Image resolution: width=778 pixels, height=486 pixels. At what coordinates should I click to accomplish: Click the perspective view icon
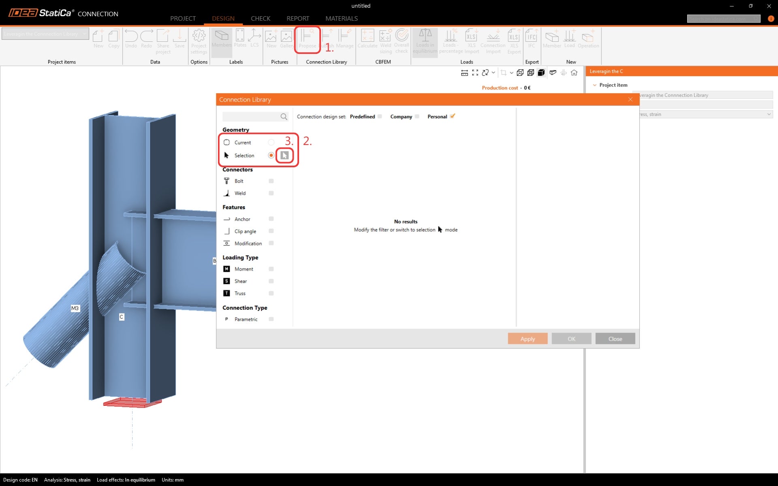pyautogui.click(x=553, y=73)
